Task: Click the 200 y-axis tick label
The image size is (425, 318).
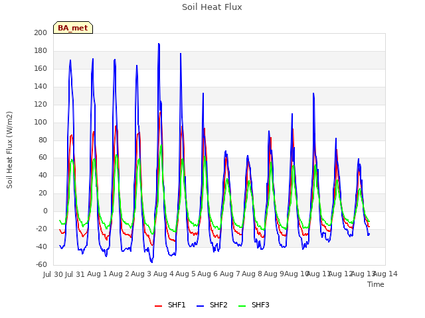Action: coord(41,32)
